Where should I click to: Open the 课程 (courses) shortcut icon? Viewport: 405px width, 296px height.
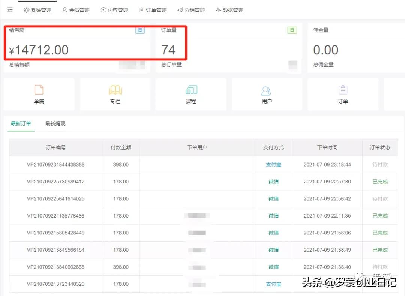[191, 94]
